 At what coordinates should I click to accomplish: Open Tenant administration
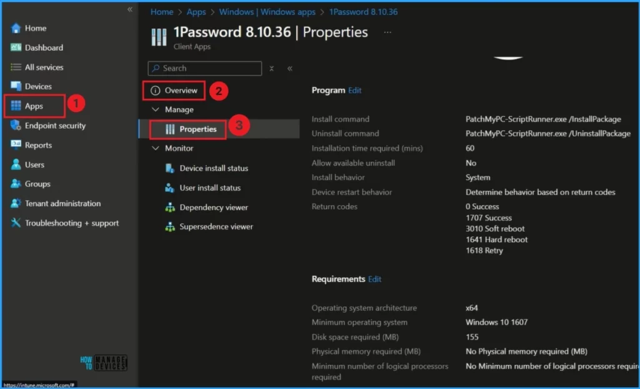(x=63, y=203)
